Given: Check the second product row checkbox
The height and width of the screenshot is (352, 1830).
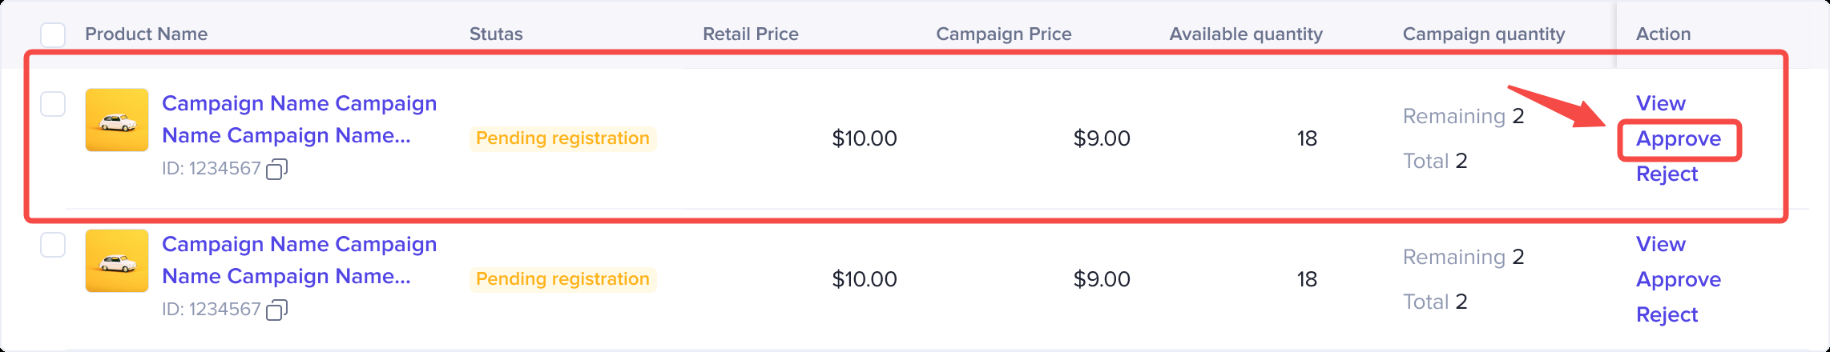Looking at the screenshot, I should (x=53, y=245).
